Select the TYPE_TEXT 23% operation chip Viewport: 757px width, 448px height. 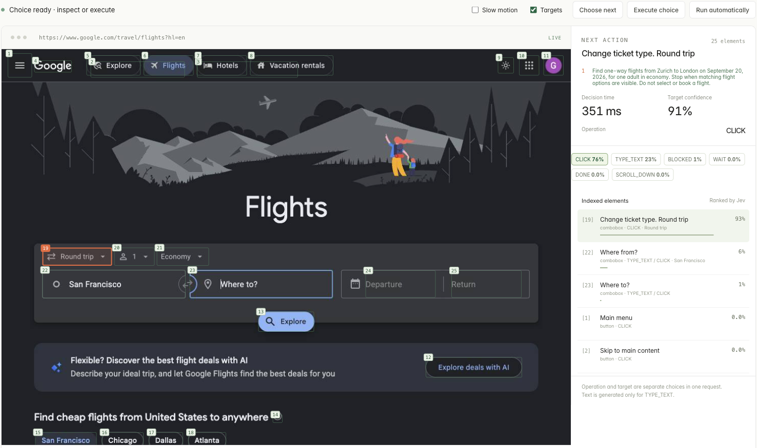(x=636, y=159)
